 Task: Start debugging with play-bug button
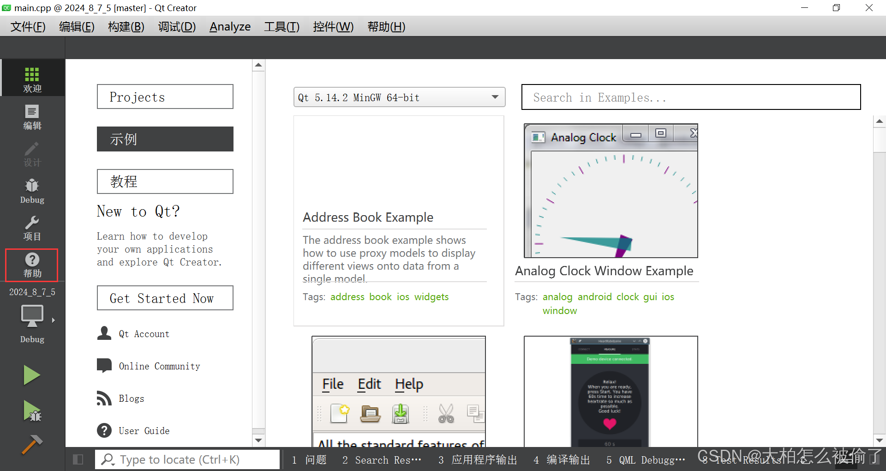(x=32, y=411)
